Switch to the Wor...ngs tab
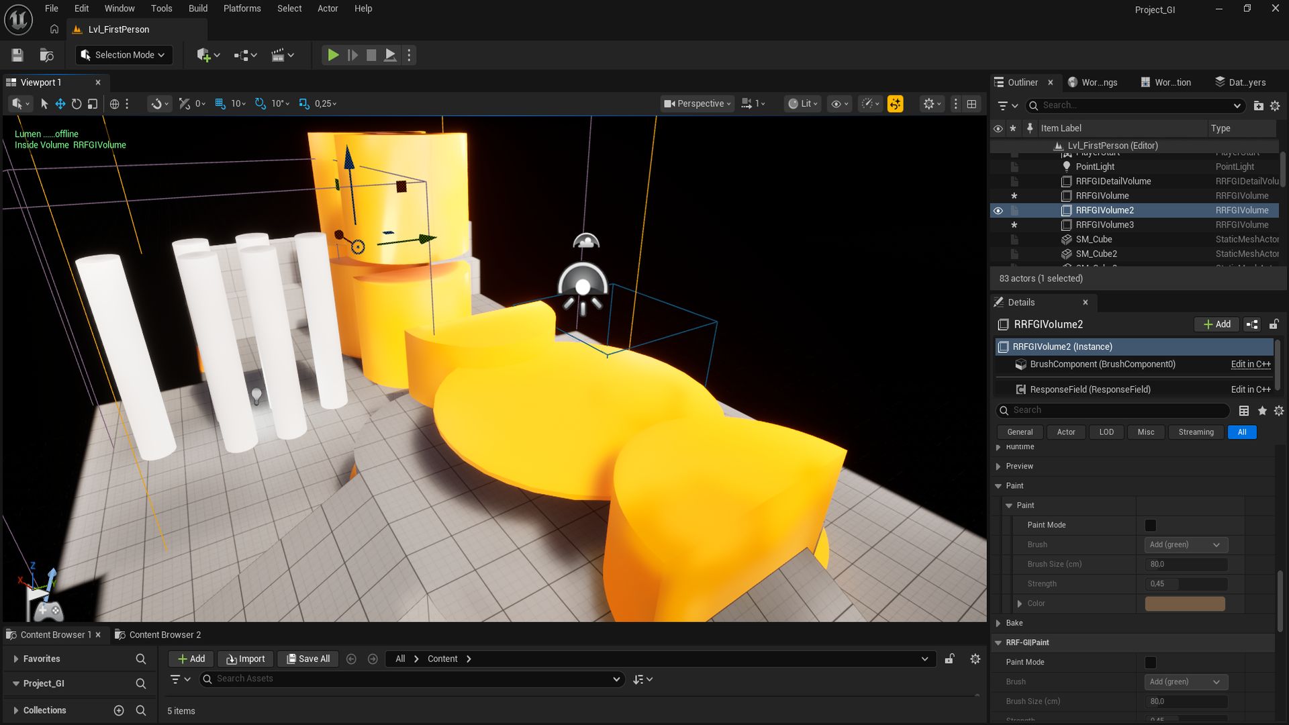1289x725 pixels. [1092, 83]
